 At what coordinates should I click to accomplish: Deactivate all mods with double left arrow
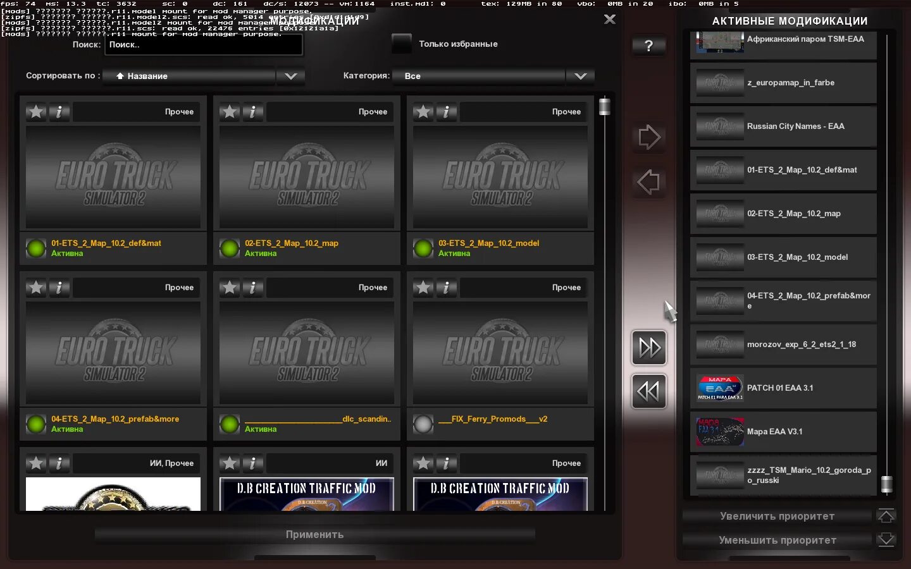pos(649,391)
